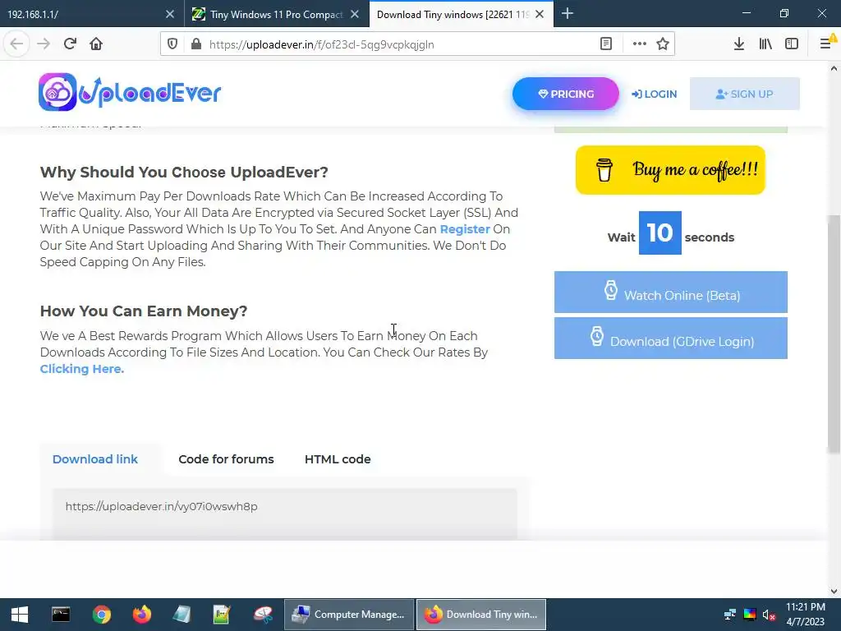This screenshot has height=631, width=841.
Task: Toggle Reader View icon in address bar
Action: [x=606, y=44]
